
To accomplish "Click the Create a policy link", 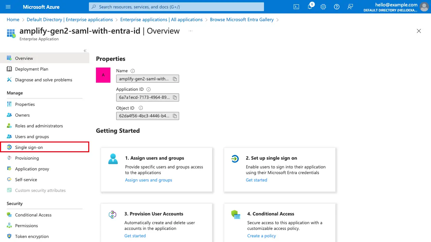I will [x=261, y=236].
